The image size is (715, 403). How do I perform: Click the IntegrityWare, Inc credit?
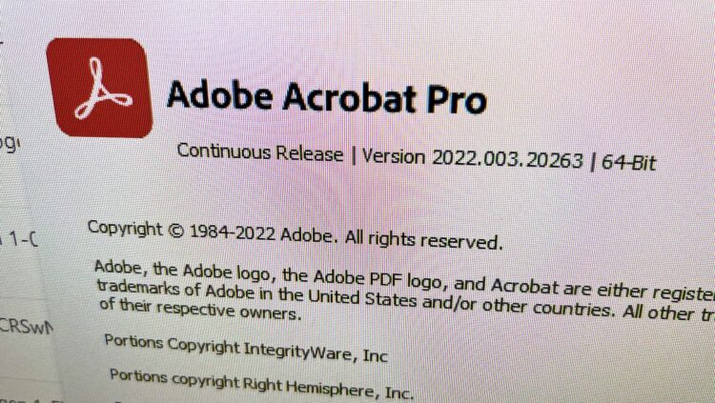click(x=316, y=352)
